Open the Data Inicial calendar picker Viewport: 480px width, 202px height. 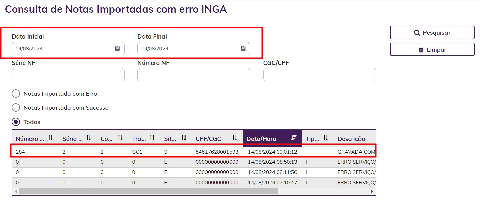pos(117,48)
